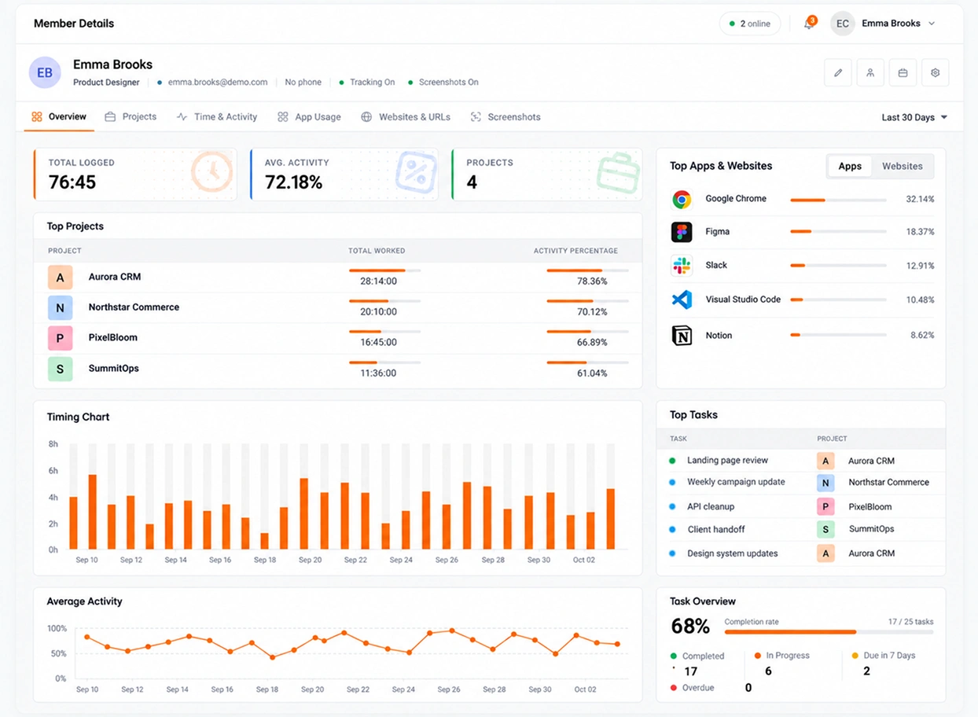Click the S badge beside Client handoff task
This screenshot has width=978, height=717.
click(825, 529)
